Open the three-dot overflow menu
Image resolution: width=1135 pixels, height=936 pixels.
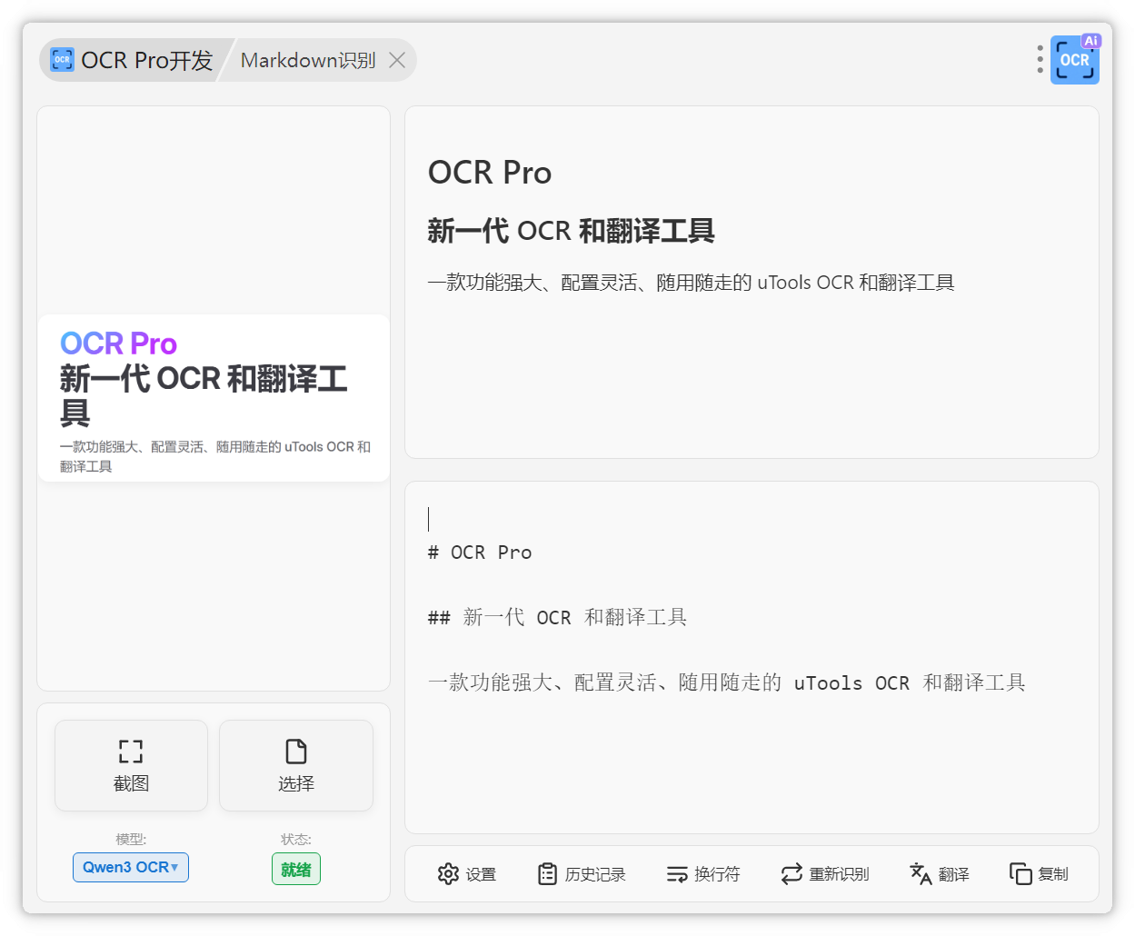[1039, 59]
